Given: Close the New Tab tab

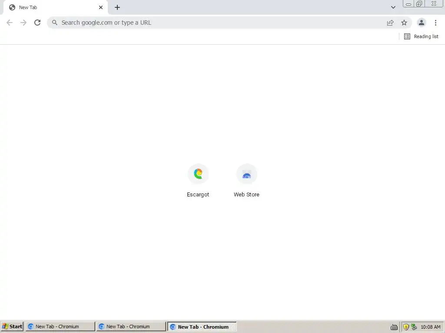Looking at the screenshot, I should (x=101, y=7).
